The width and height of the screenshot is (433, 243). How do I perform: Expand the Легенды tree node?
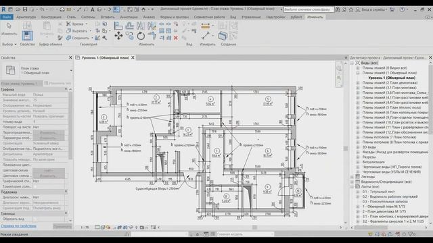point(352,177)
